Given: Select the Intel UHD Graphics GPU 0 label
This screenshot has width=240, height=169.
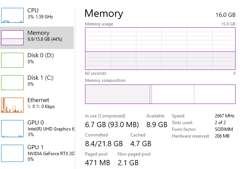Looking at the screenshot, I should pyautogui.click(x=51, y=129).
